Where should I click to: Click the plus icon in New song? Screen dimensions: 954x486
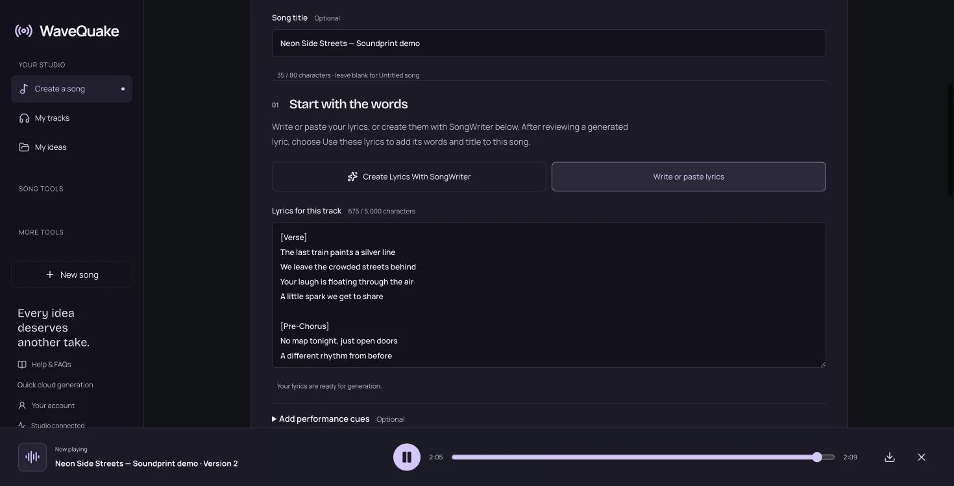click(x=50, y=274)
